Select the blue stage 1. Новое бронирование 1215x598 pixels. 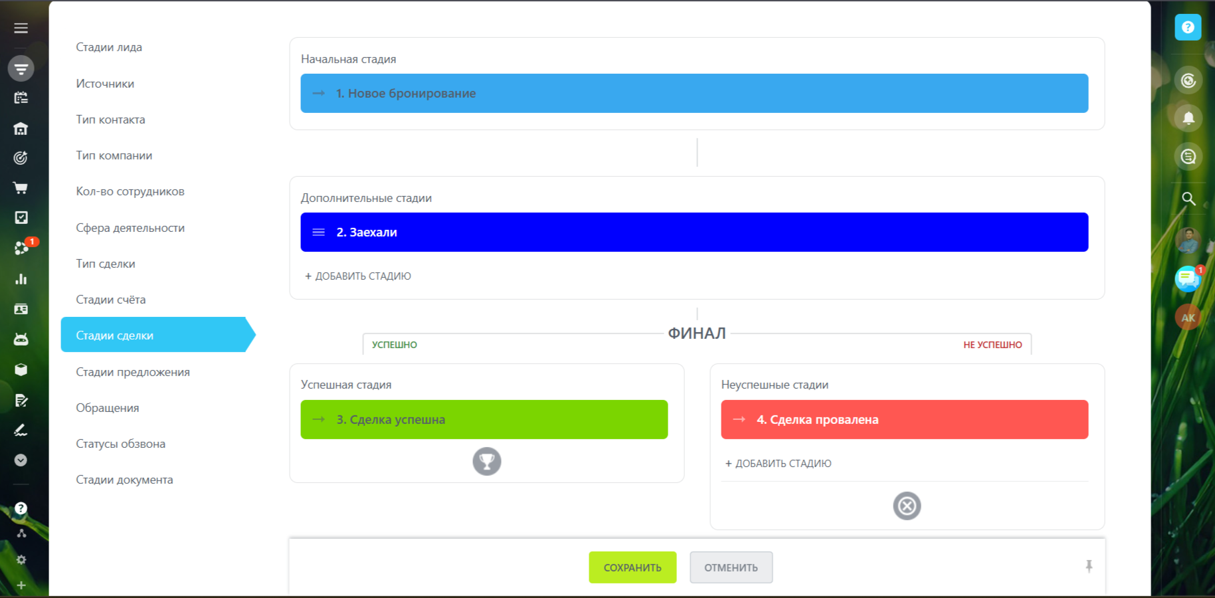(694, 93)
